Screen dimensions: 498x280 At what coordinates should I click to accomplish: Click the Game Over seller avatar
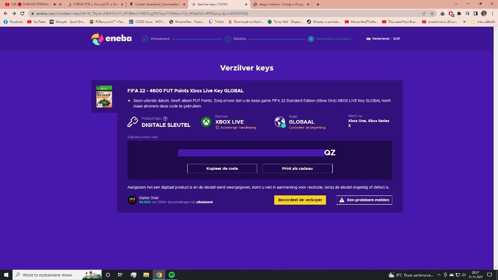tap(132, 200)
